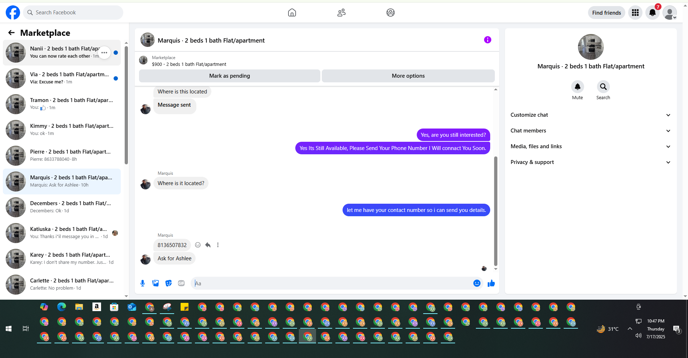The height and width of the screenshot is (358, 688).
Task: Expand the Privacy & support section
Action: coord(591,162)
